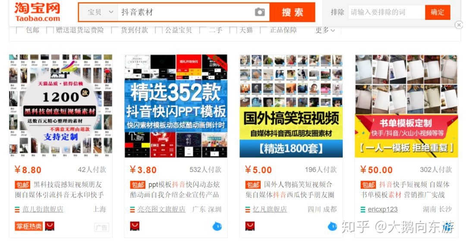Click 掌柜热卖 badge on first listing
Image resolution: width=466 pixels, height=246 pixels.
29,227
